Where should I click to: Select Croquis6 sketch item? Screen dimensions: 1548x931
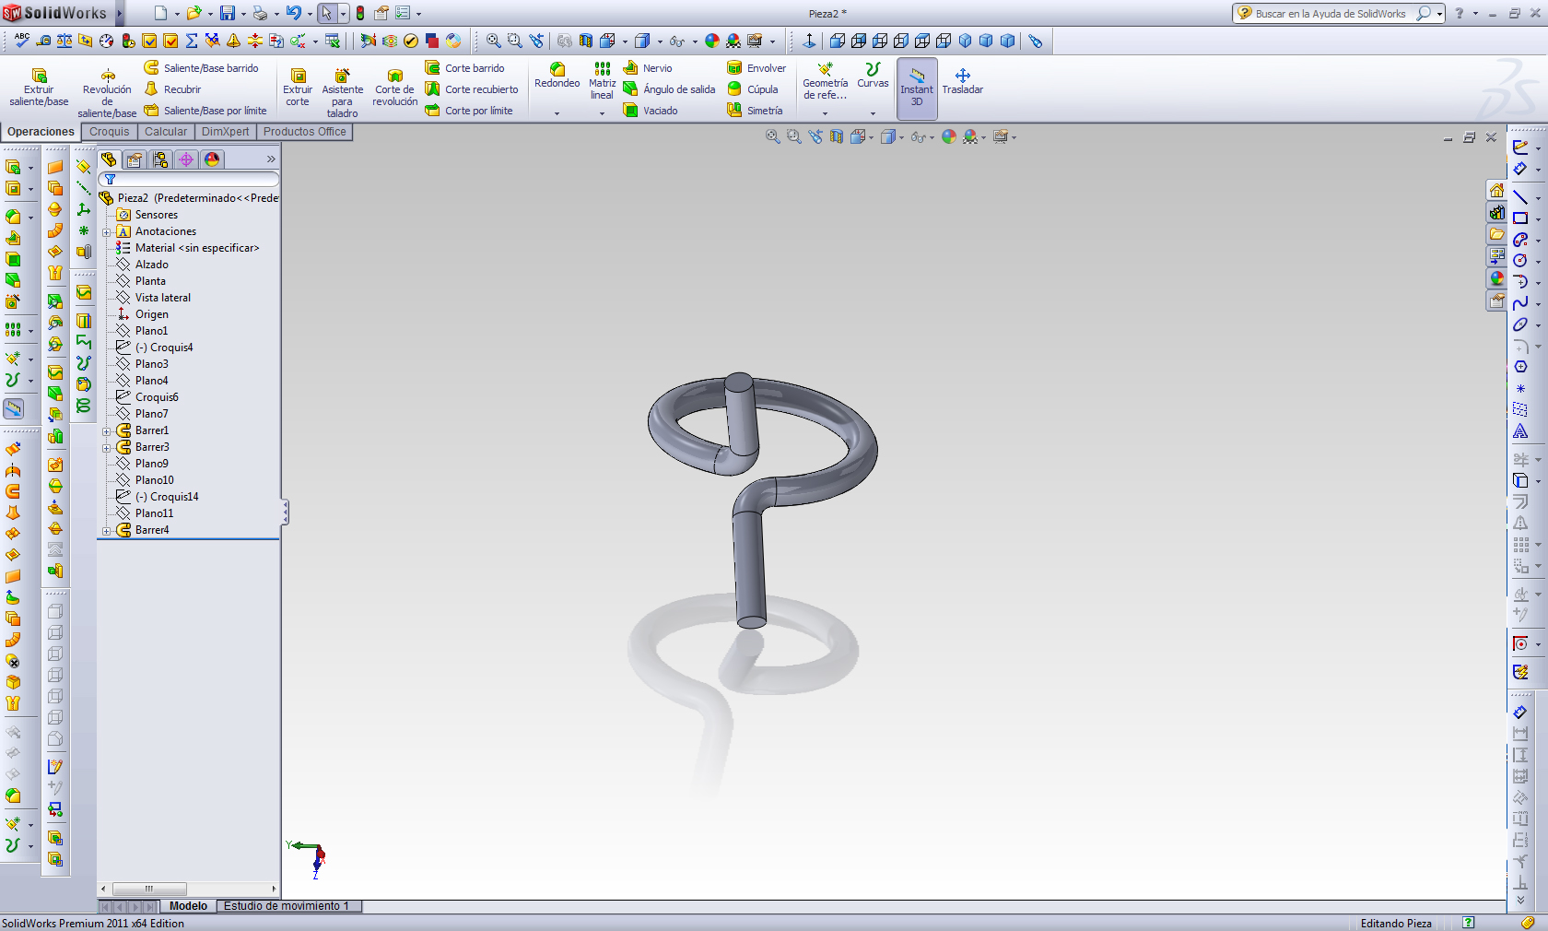147,397
